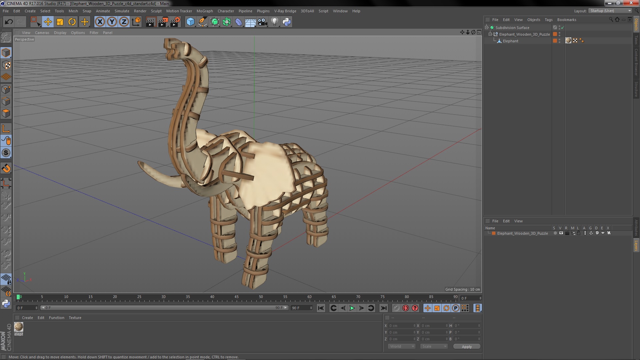
Task: Toggle viewport maximize icon
Action: coord(479,32)
